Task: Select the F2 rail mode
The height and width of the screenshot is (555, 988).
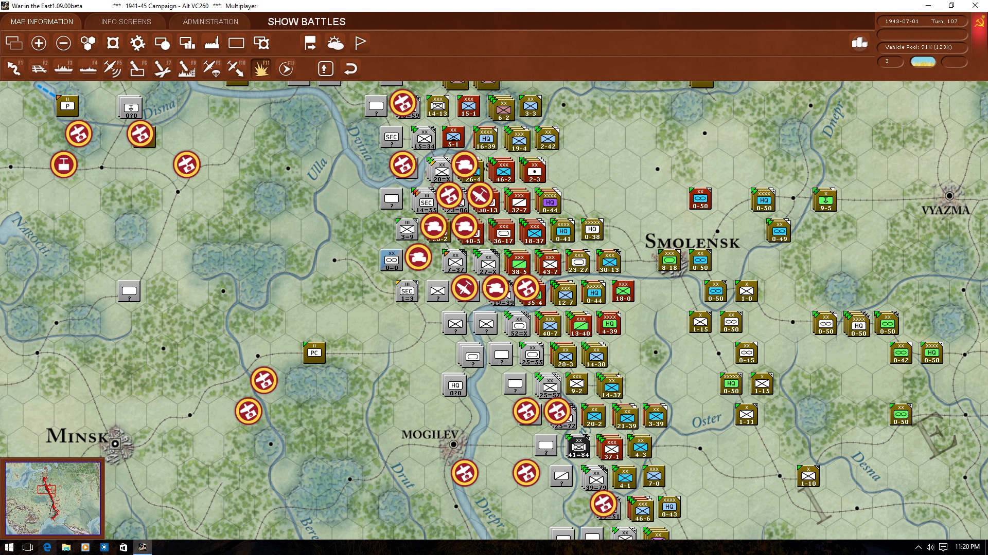Action: (x=39, y=68)
